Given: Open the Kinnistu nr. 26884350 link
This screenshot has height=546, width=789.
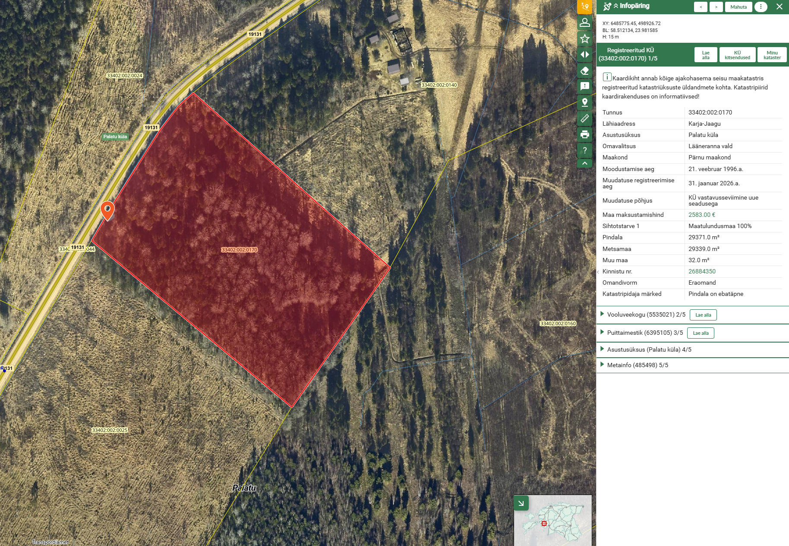Looking at the screenshot, I should [x=702, y=271].
